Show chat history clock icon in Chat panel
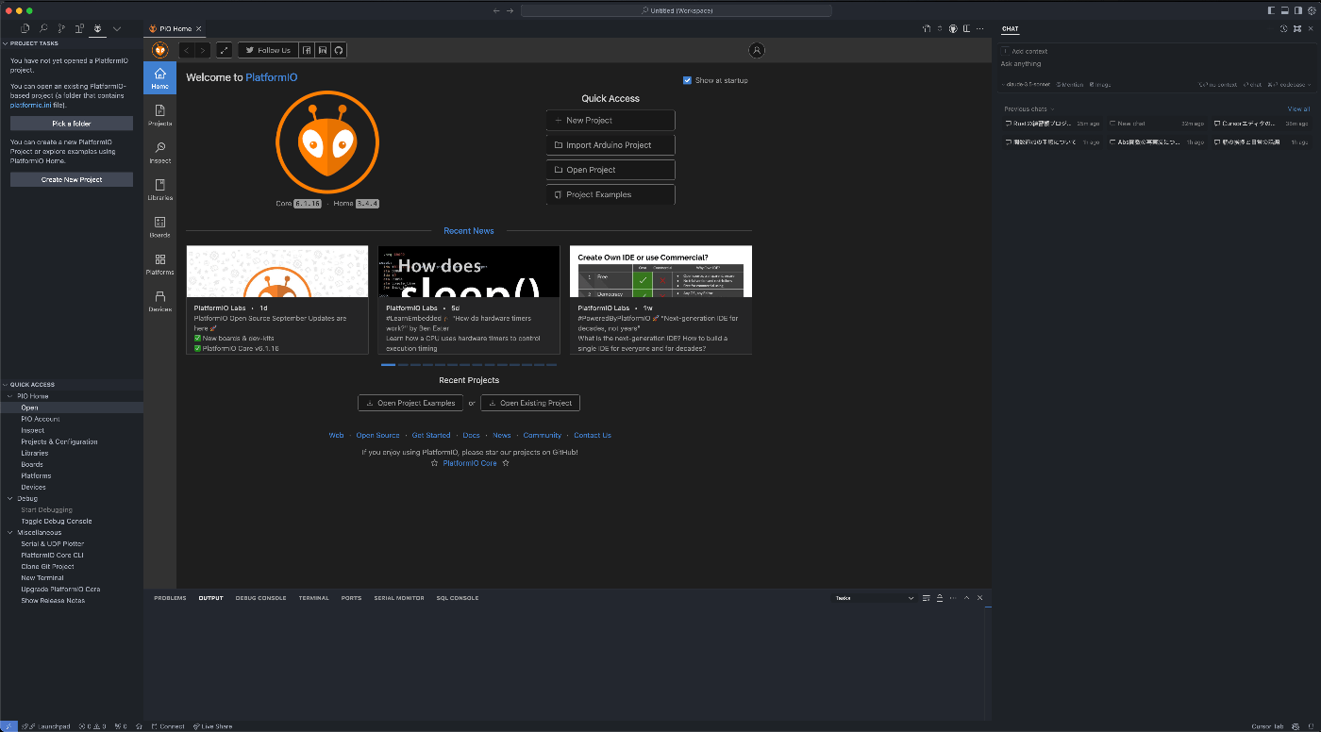The image size is (1321, 732). click(x=1283, y=29)
